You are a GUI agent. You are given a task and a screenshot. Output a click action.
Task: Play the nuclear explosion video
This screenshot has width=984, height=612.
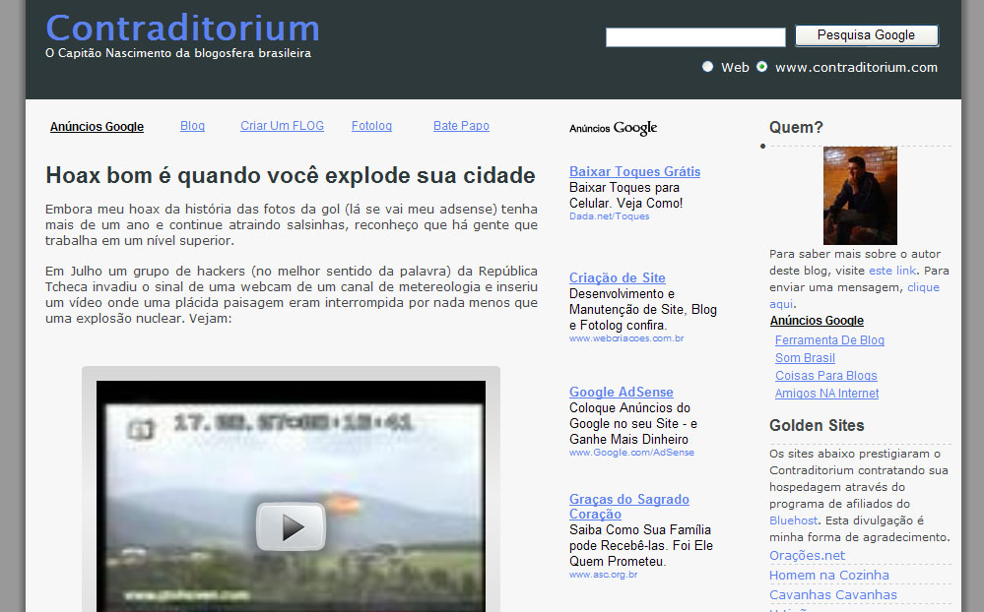coord(291,526)
